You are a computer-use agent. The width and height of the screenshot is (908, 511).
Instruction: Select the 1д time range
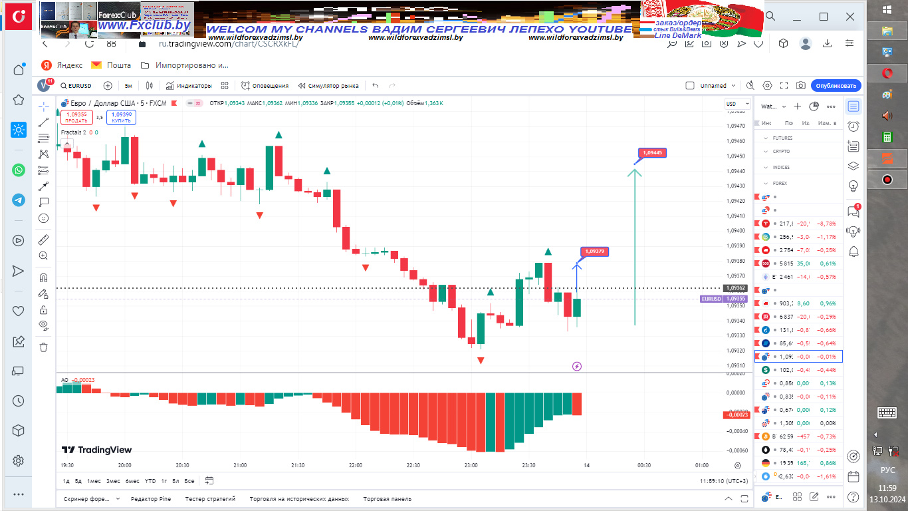pos(66,480)
